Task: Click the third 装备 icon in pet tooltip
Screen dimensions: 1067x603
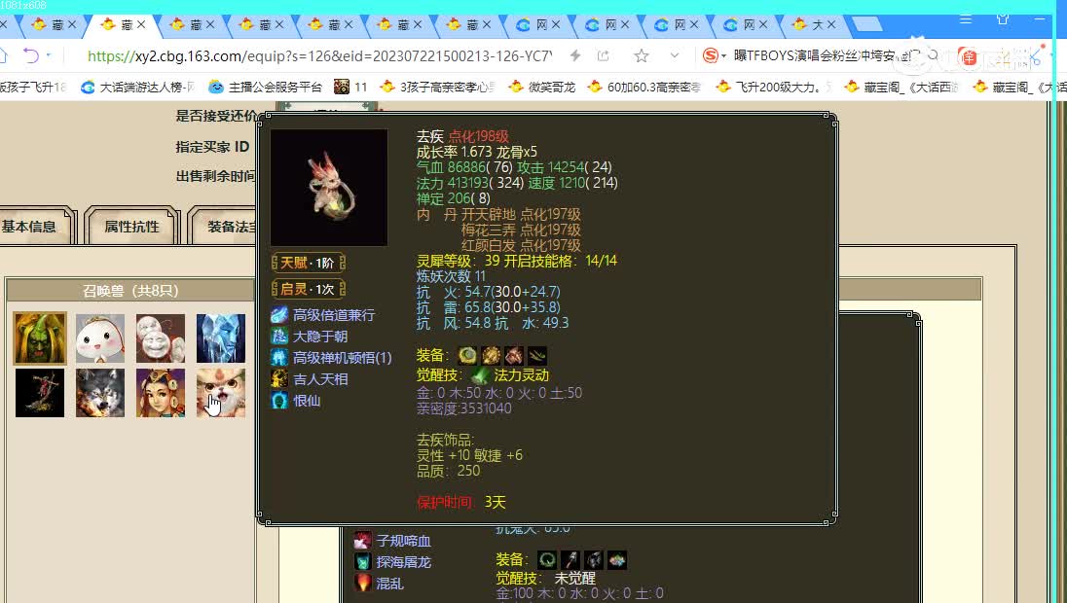Action: point(514,355)
